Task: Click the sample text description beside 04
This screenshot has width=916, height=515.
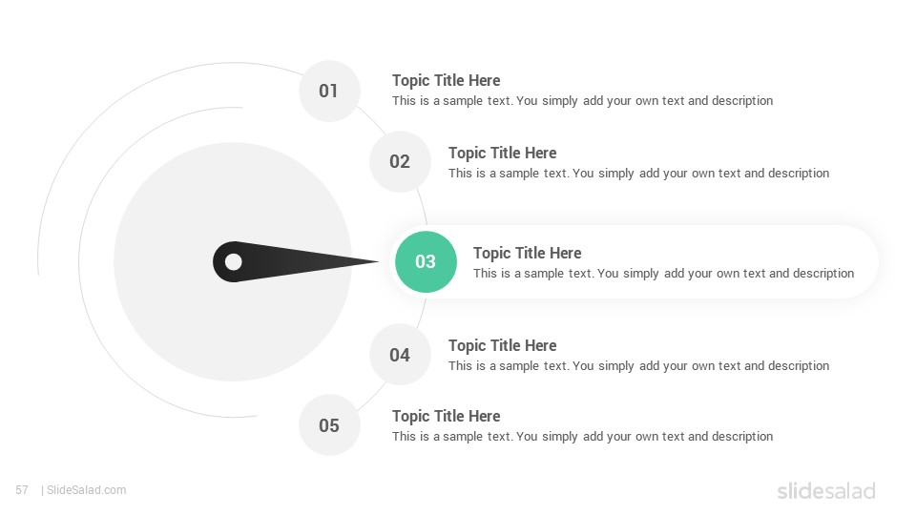Action: 638,366
